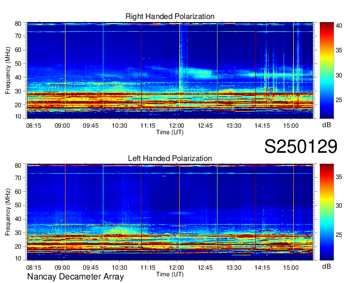Click the 35 value on Right Handed colorbar
The height and width of the screenshot is (283, 348).
pyautogui.click(x=339, y=50)
